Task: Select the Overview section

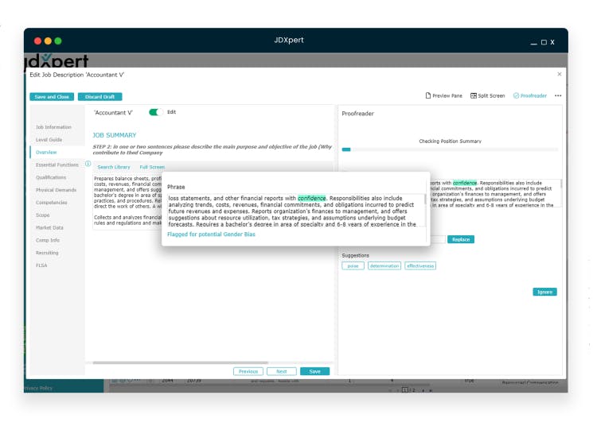Action: pyautogui.click(x=46, y=152)
